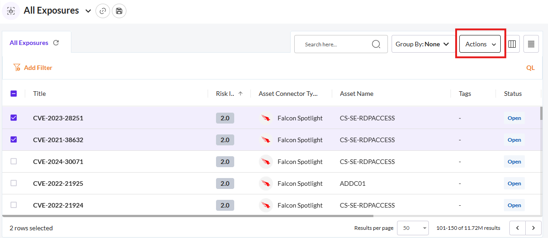
Task: Click the save view disk icon
Action: (119, 11)
